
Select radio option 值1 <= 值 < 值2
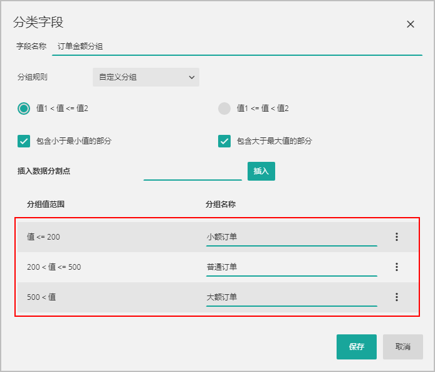pyautogui.click(x=224, y=108)
